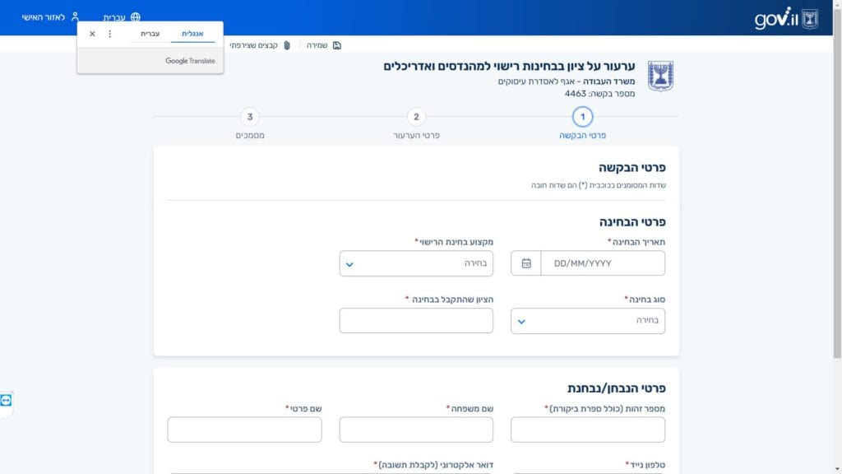The width and height of the screenshot is (842, 474).
Task: Click the save (שמירה) diskette icon
Action: (x=337, y=45)
